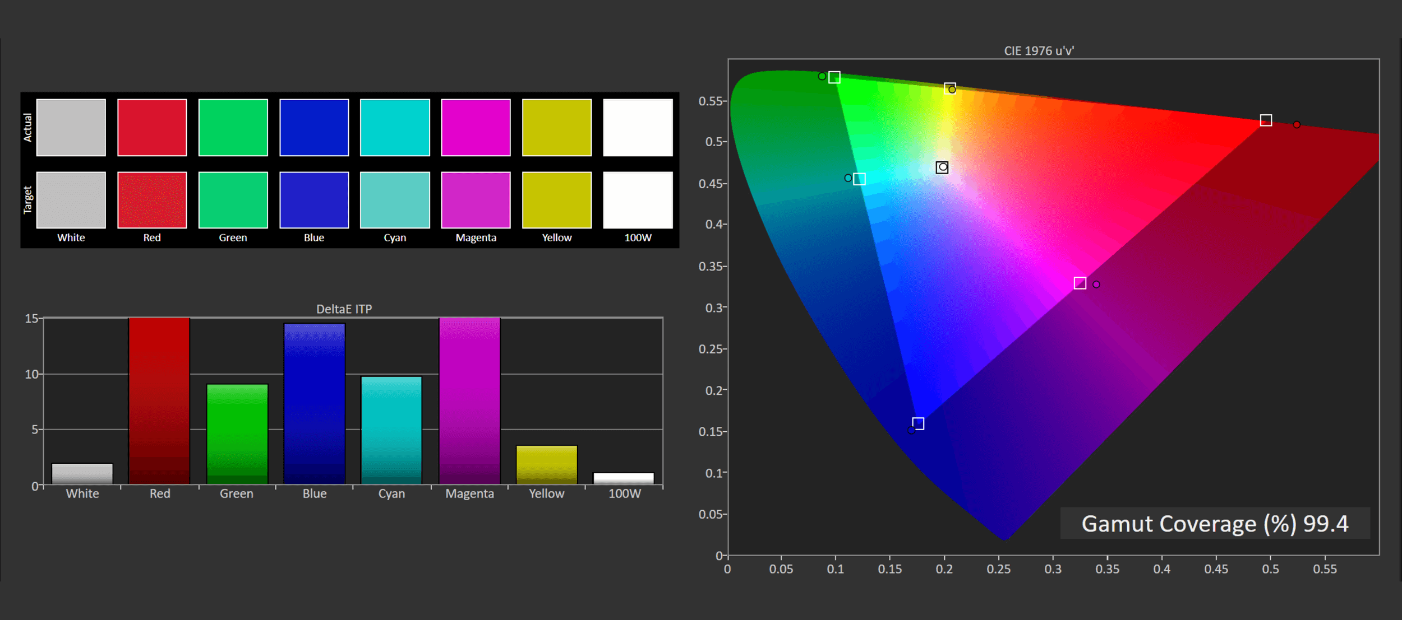Viewport: 1402px width, 620px height.
Task: Click the "Target" row label
Action: [27, 200]
